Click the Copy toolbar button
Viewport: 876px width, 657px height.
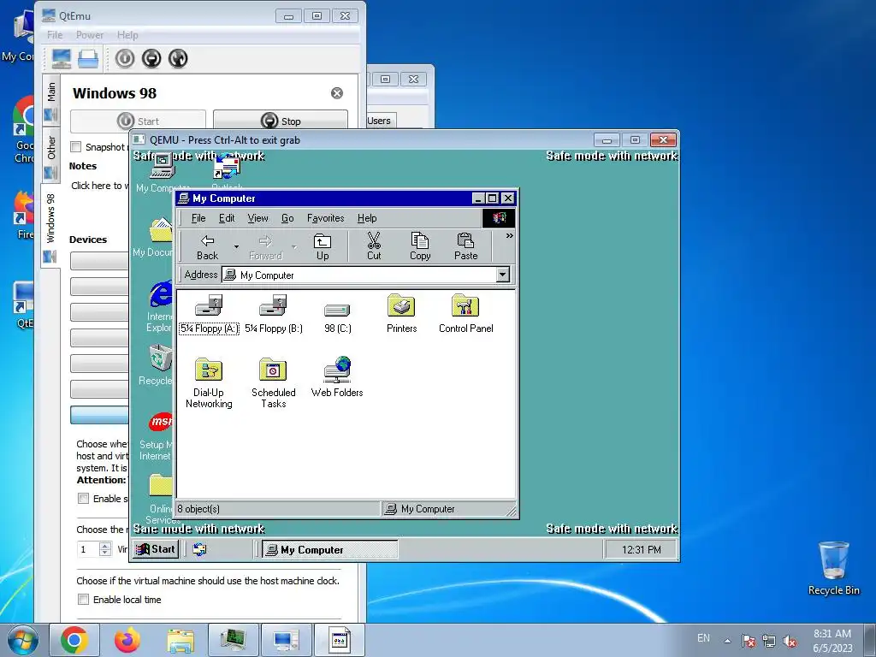419,247
